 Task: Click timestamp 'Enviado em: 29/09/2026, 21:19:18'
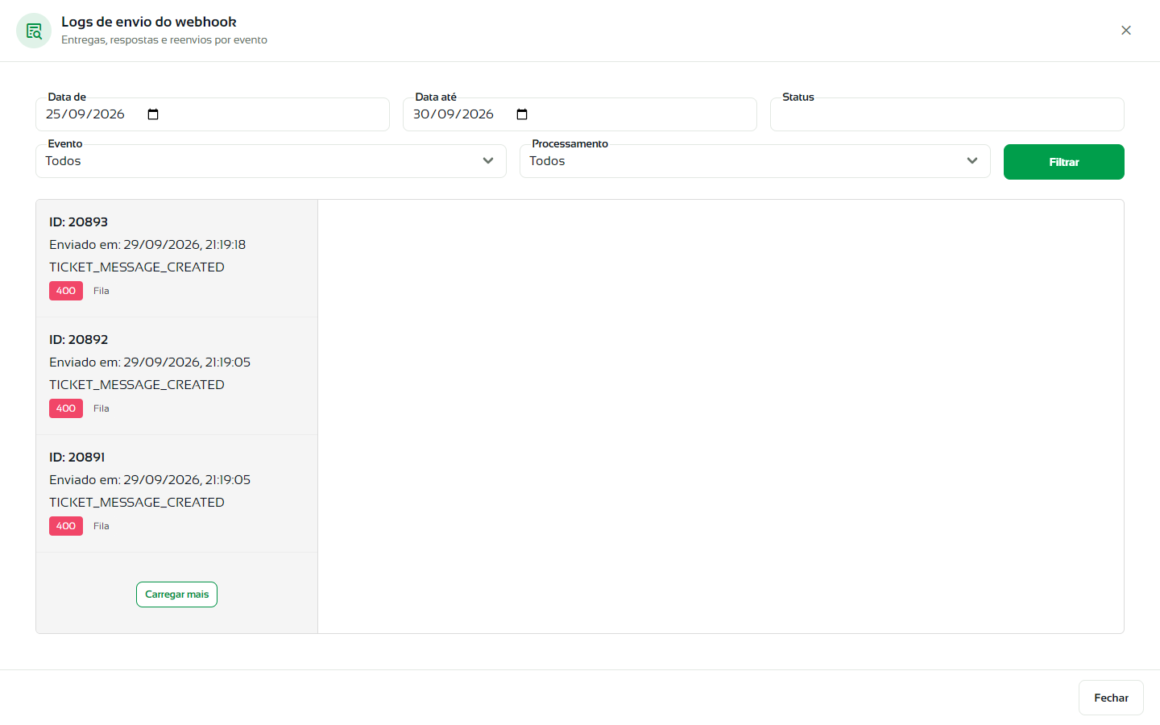pos(147,244)
